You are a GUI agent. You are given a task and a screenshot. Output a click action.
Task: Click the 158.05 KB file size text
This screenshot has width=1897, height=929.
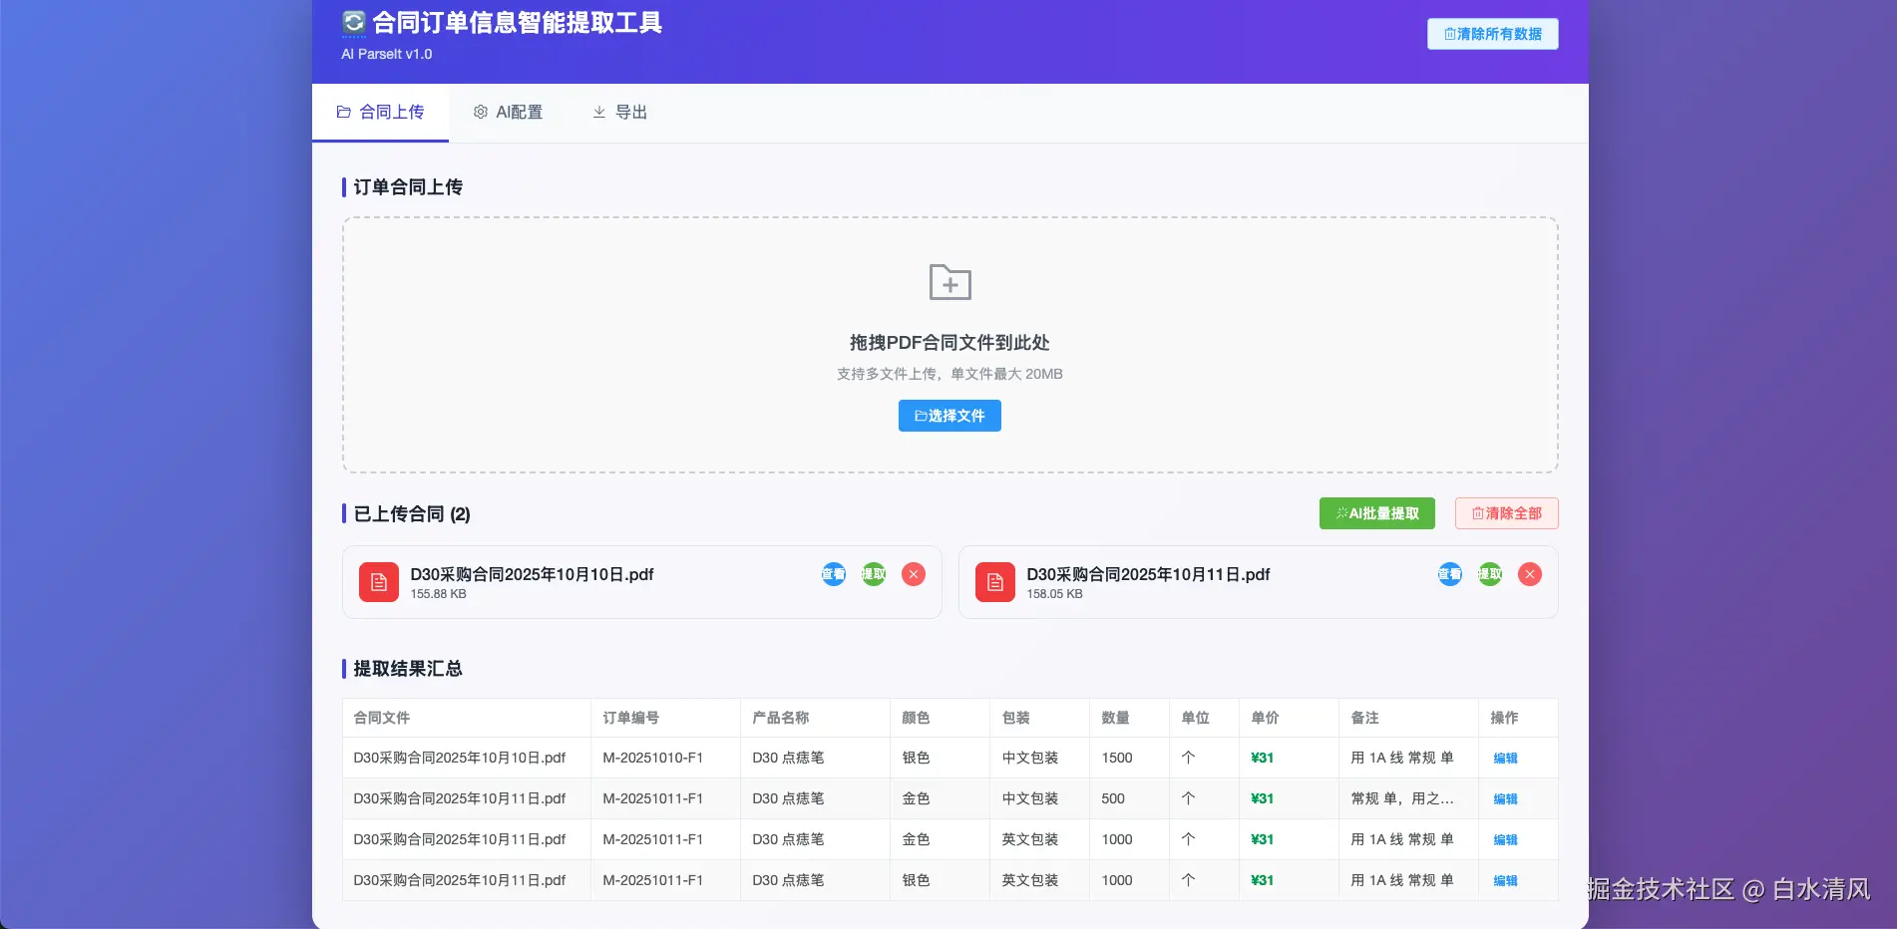[1054, 594]
